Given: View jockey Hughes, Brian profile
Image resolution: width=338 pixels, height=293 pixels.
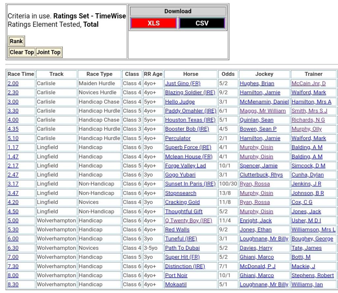Looking at the screenshot, I should (x=257, y=83).
